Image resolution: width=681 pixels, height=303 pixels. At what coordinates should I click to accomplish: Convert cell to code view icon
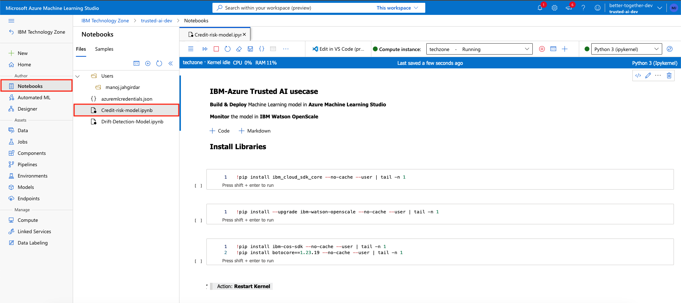tap(638, 75)
